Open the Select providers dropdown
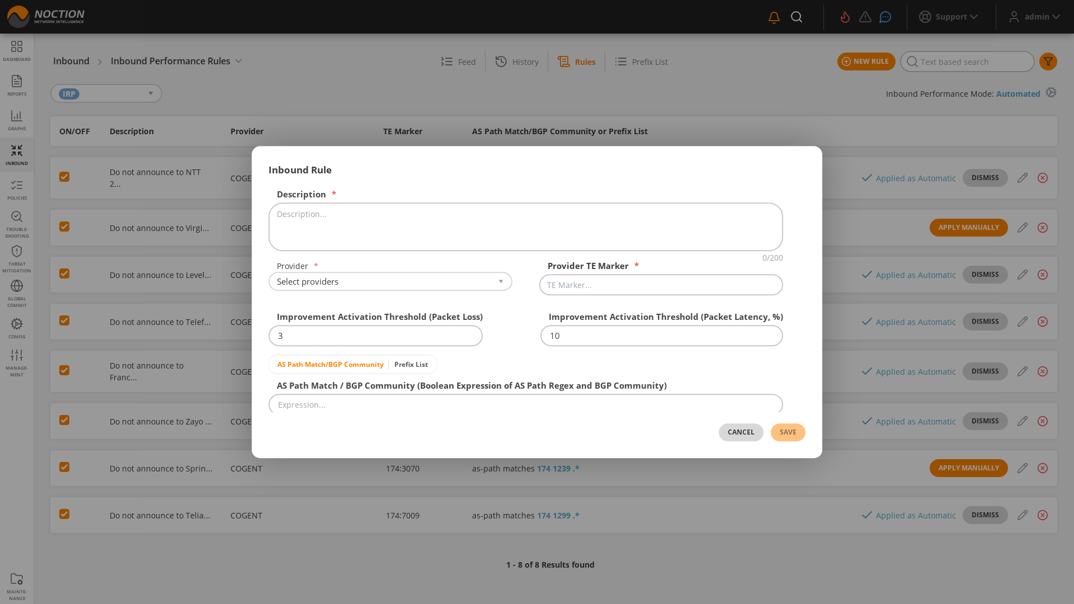This screenshot has height=604, width=1074. pos(390,281)
